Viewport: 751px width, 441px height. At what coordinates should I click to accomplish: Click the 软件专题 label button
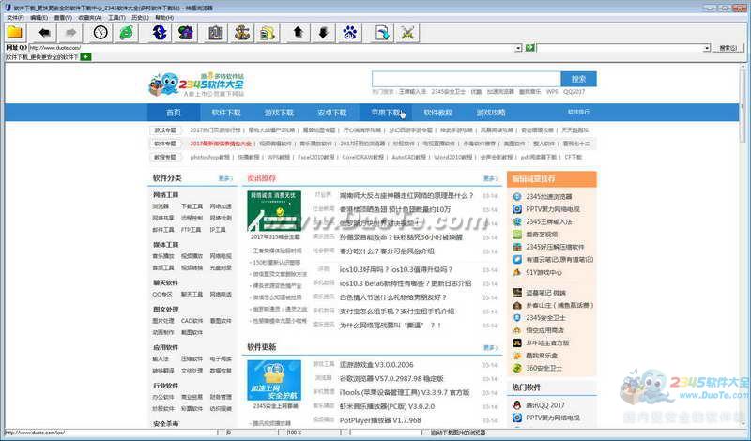click(165, 144)
